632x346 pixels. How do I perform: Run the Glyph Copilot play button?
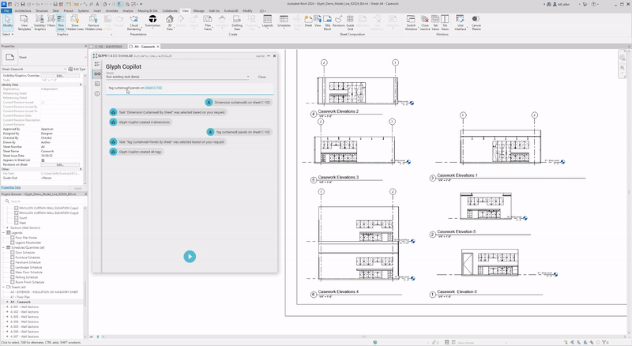tap(190, 257)
